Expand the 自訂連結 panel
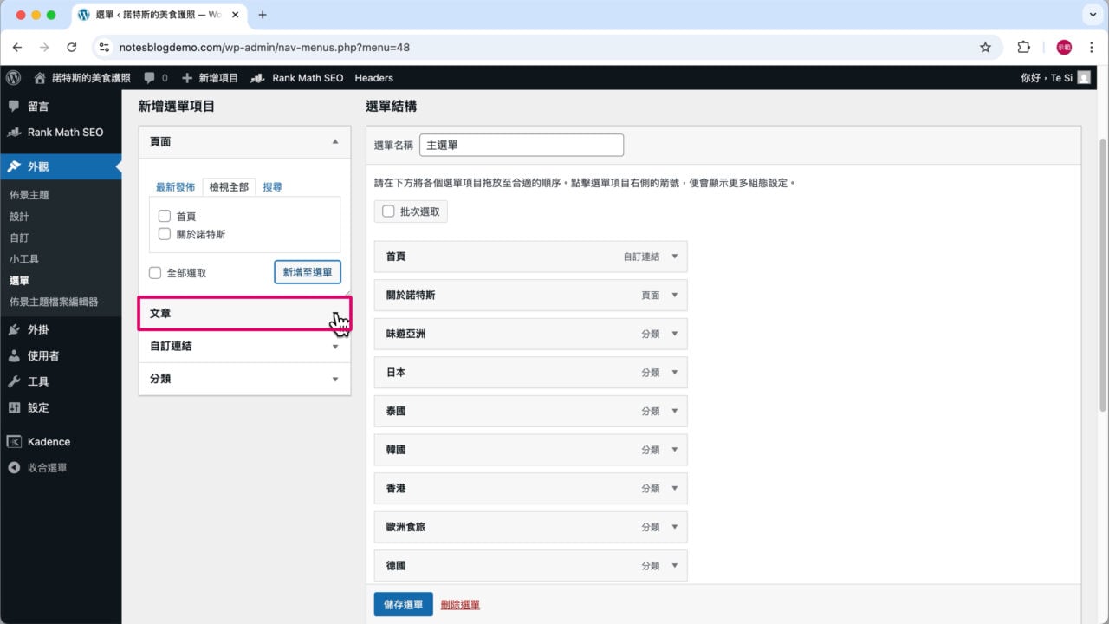This screenshot has height=624, width=1109. pos(244,346)
